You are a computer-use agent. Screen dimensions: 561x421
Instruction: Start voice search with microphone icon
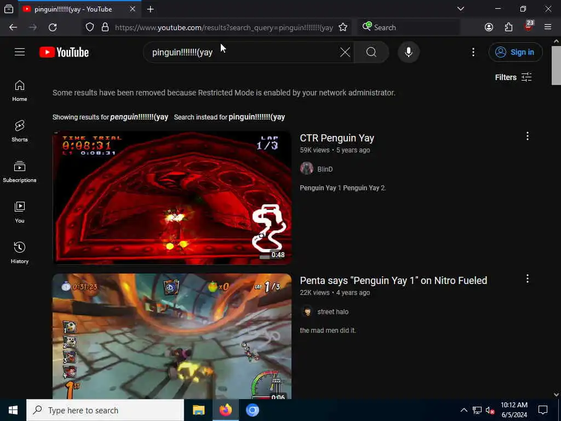[x=409, y=52]
